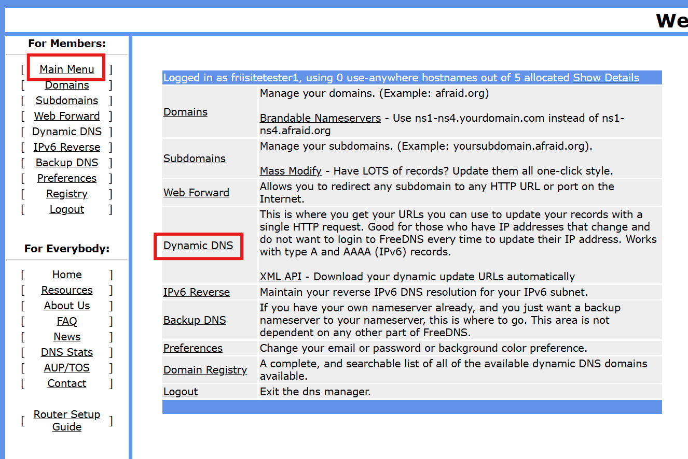The height and width of the screenshot is (459, 688).
Task: Click the Show Details link
Action: 606,78
